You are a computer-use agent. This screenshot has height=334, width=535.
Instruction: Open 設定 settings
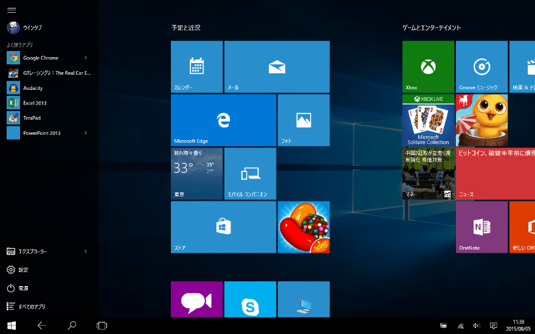[x=17, y=270]
